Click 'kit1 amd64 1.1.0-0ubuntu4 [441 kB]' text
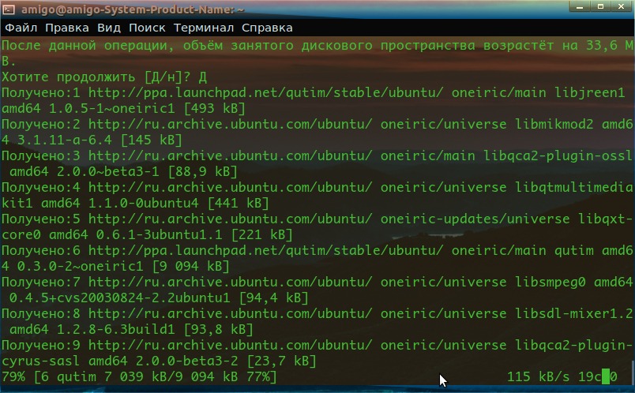The image size is (635, 393). tap(135, 203)
